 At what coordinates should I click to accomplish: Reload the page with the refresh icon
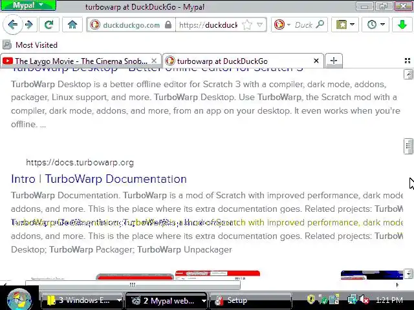point(49,25)
